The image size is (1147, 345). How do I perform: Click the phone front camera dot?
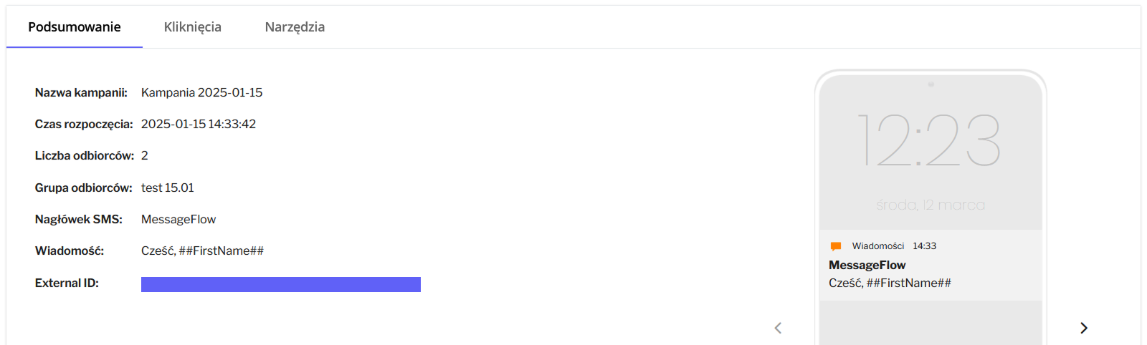point(931,84)
